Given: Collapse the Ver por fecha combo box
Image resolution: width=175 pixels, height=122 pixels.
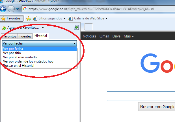Looking at the screenshot, I should point(39,43).
